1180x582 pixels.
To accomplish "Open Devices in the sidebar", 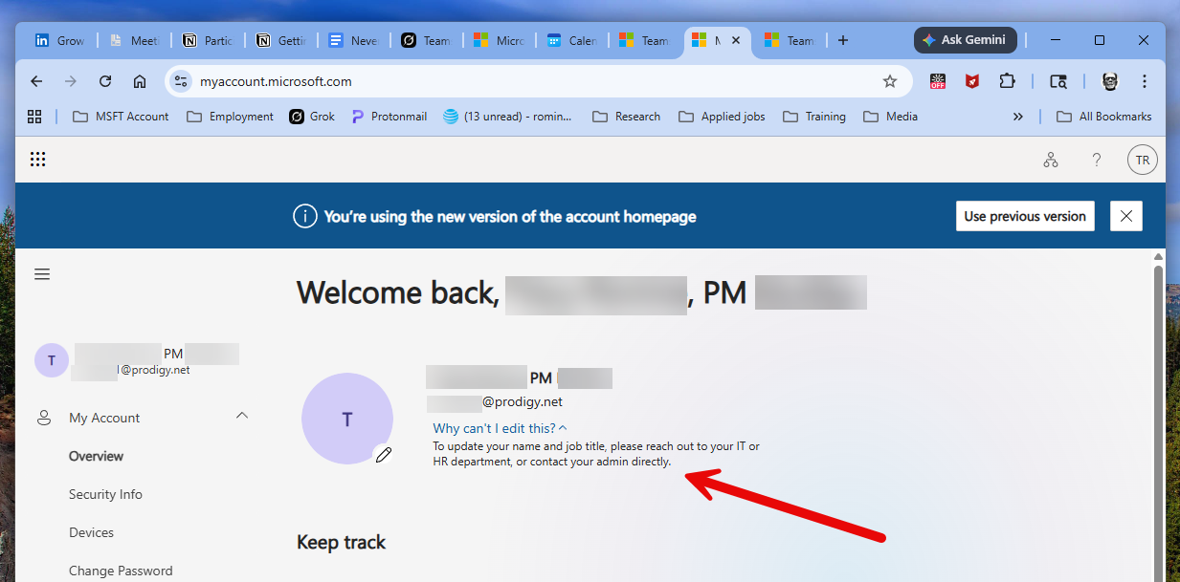I will pyautogui.click(x=91, y=532).
